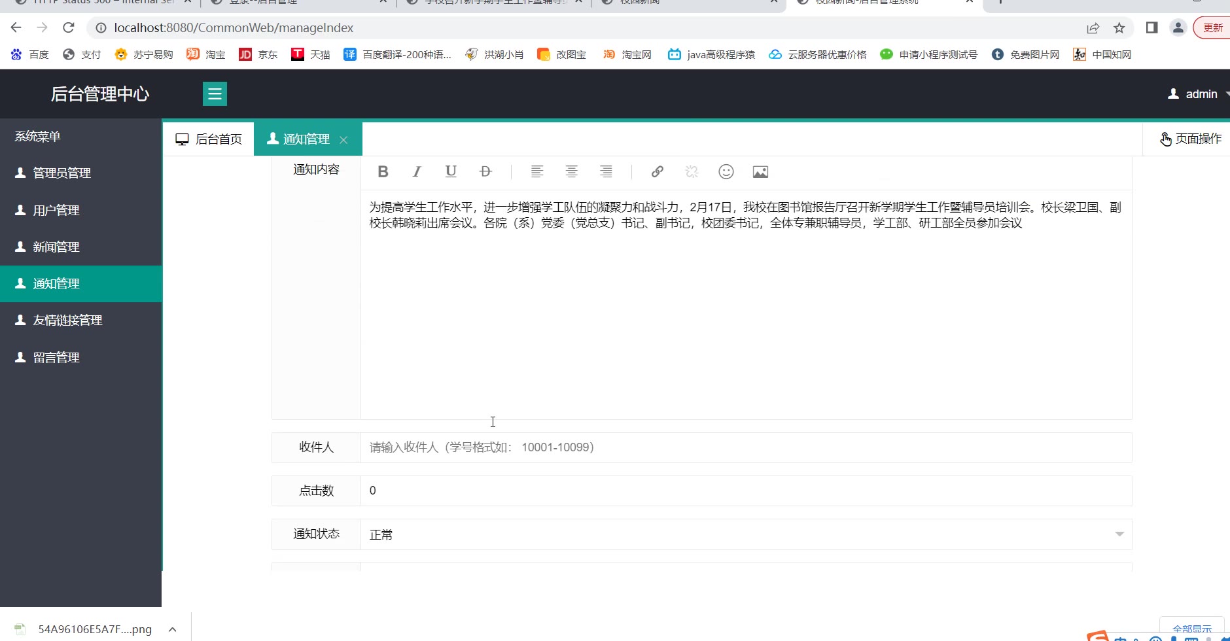
Task: Share this page via the share icon
Action: click(1093, 28)
